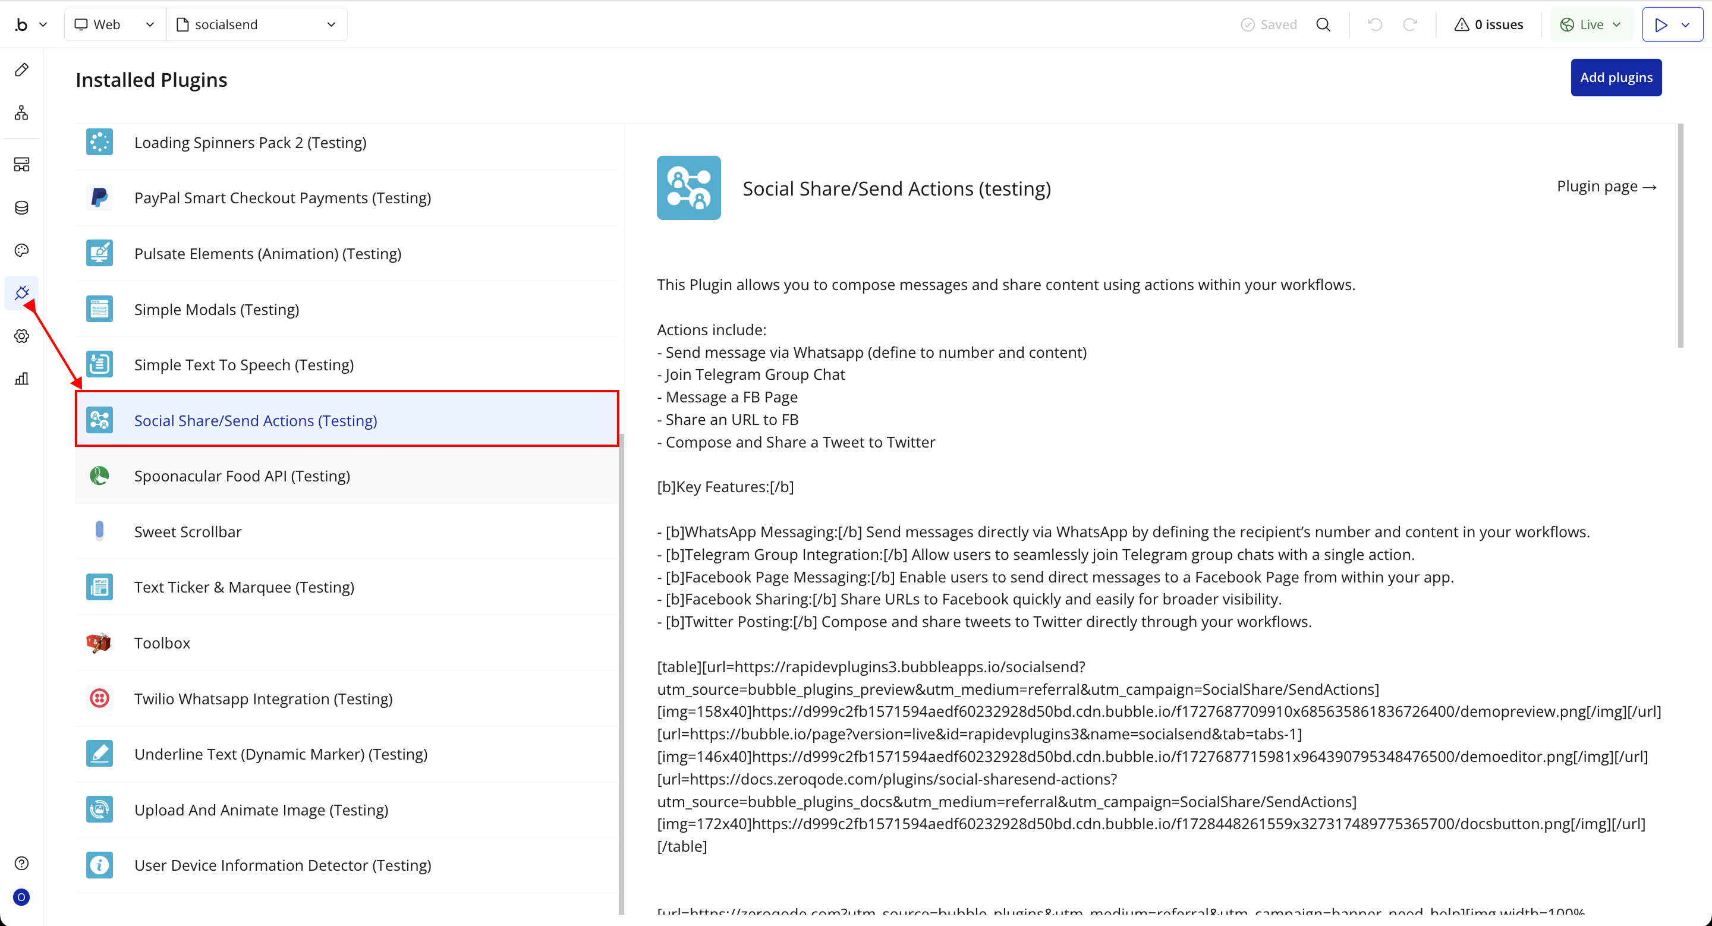Expand the preview play button arrow

[1685, 24]
